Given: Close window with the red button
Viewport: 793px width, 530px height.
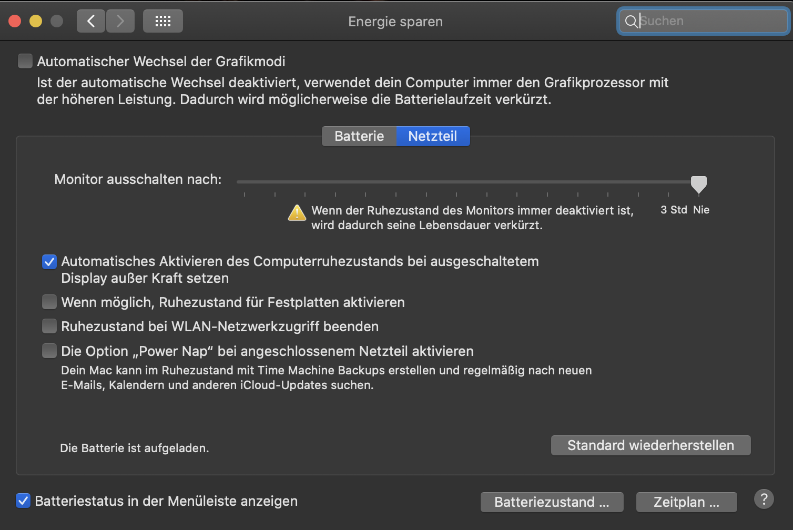Looking at the screenshot, I should (x=15, y=21).
